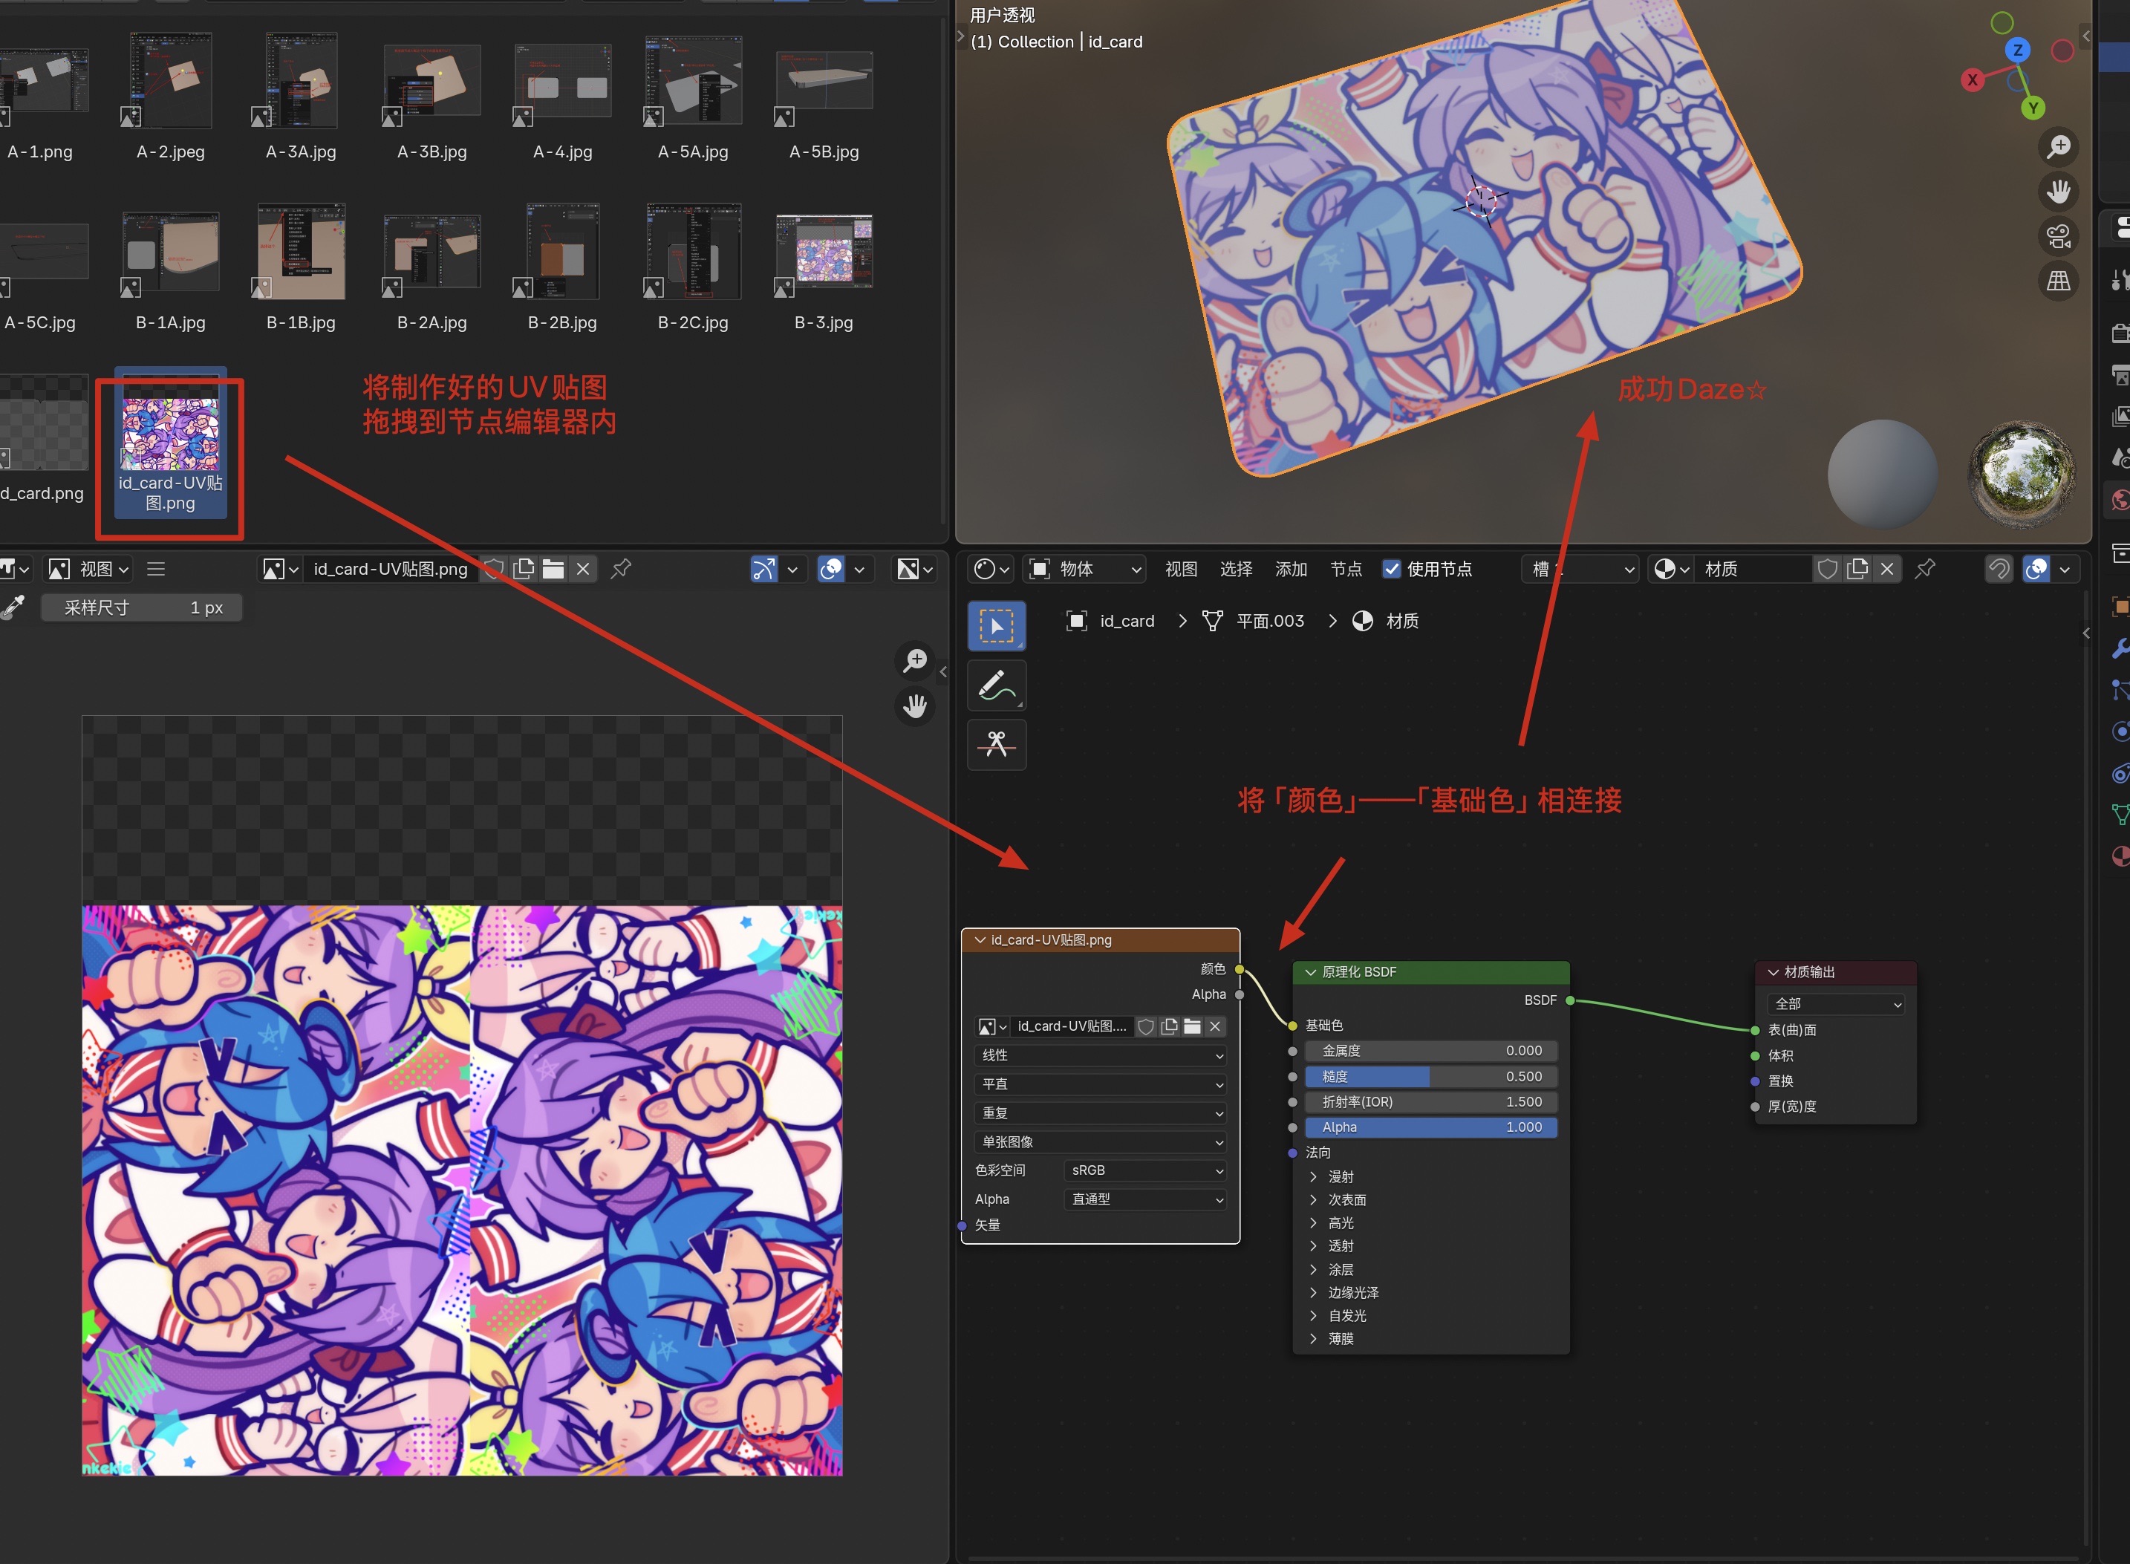This screenshot has width=2130, height=1564.
Task: Click 平面.003 in the breadcrumb path
Action: click(x=1269, y=621)
